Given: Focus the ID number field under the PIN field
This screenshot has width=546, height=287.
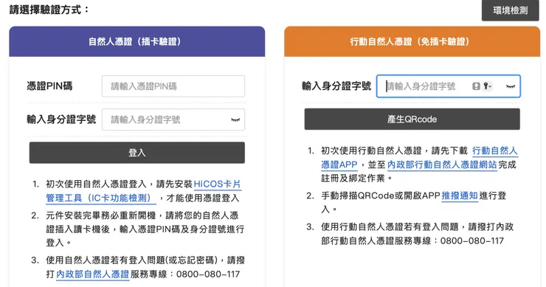Looking at the screenshot, I should click(173, 120).
